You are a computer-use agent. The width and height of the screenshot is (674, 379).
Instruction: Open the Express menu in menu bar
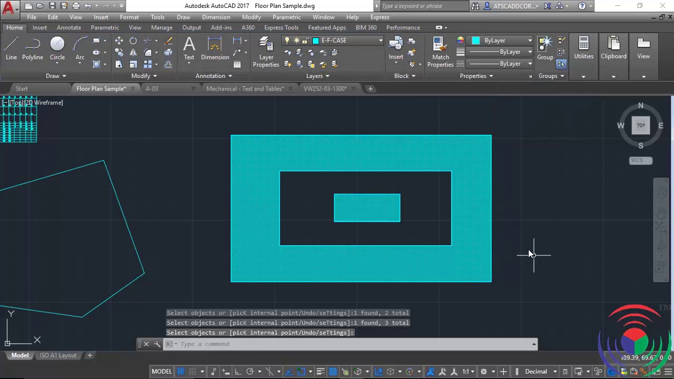point(380,17)
